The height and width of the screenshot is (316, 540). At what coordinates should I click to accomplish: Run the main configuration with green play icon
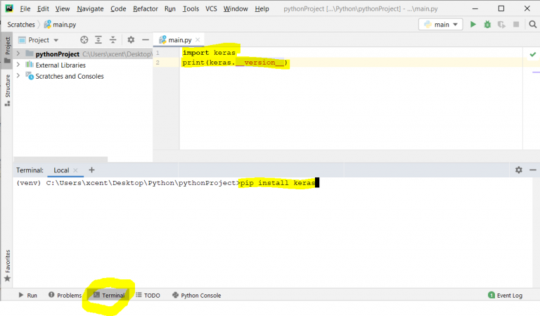pyautogui.click(x=472, y=25)
